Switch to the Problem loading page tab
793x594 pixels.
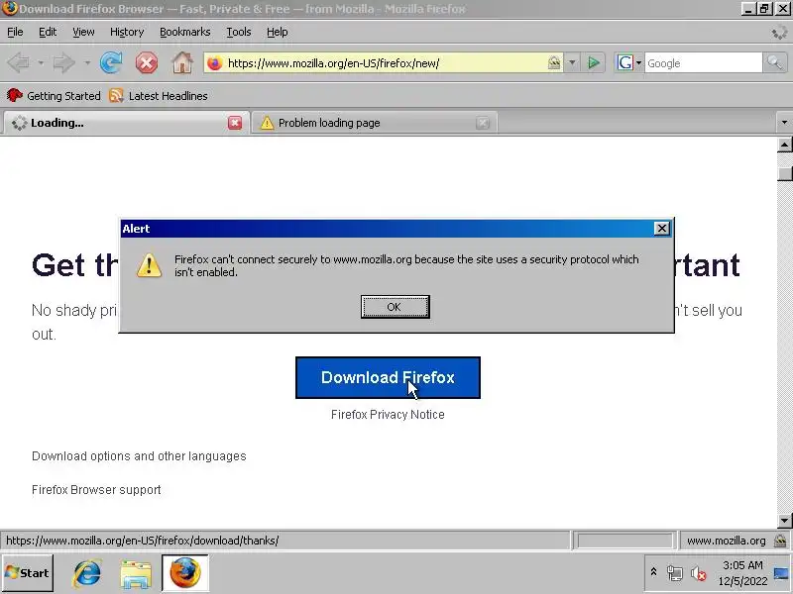tap(374, 123)
